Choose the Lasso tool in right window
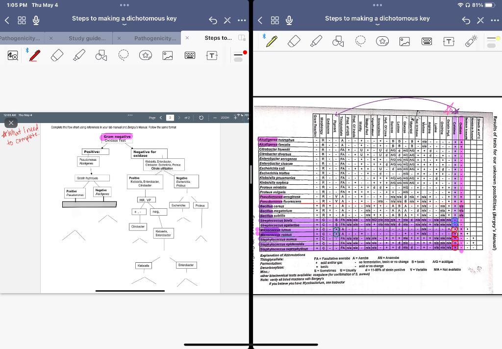The height and width of the screenshot is (349, 502). 360,41
